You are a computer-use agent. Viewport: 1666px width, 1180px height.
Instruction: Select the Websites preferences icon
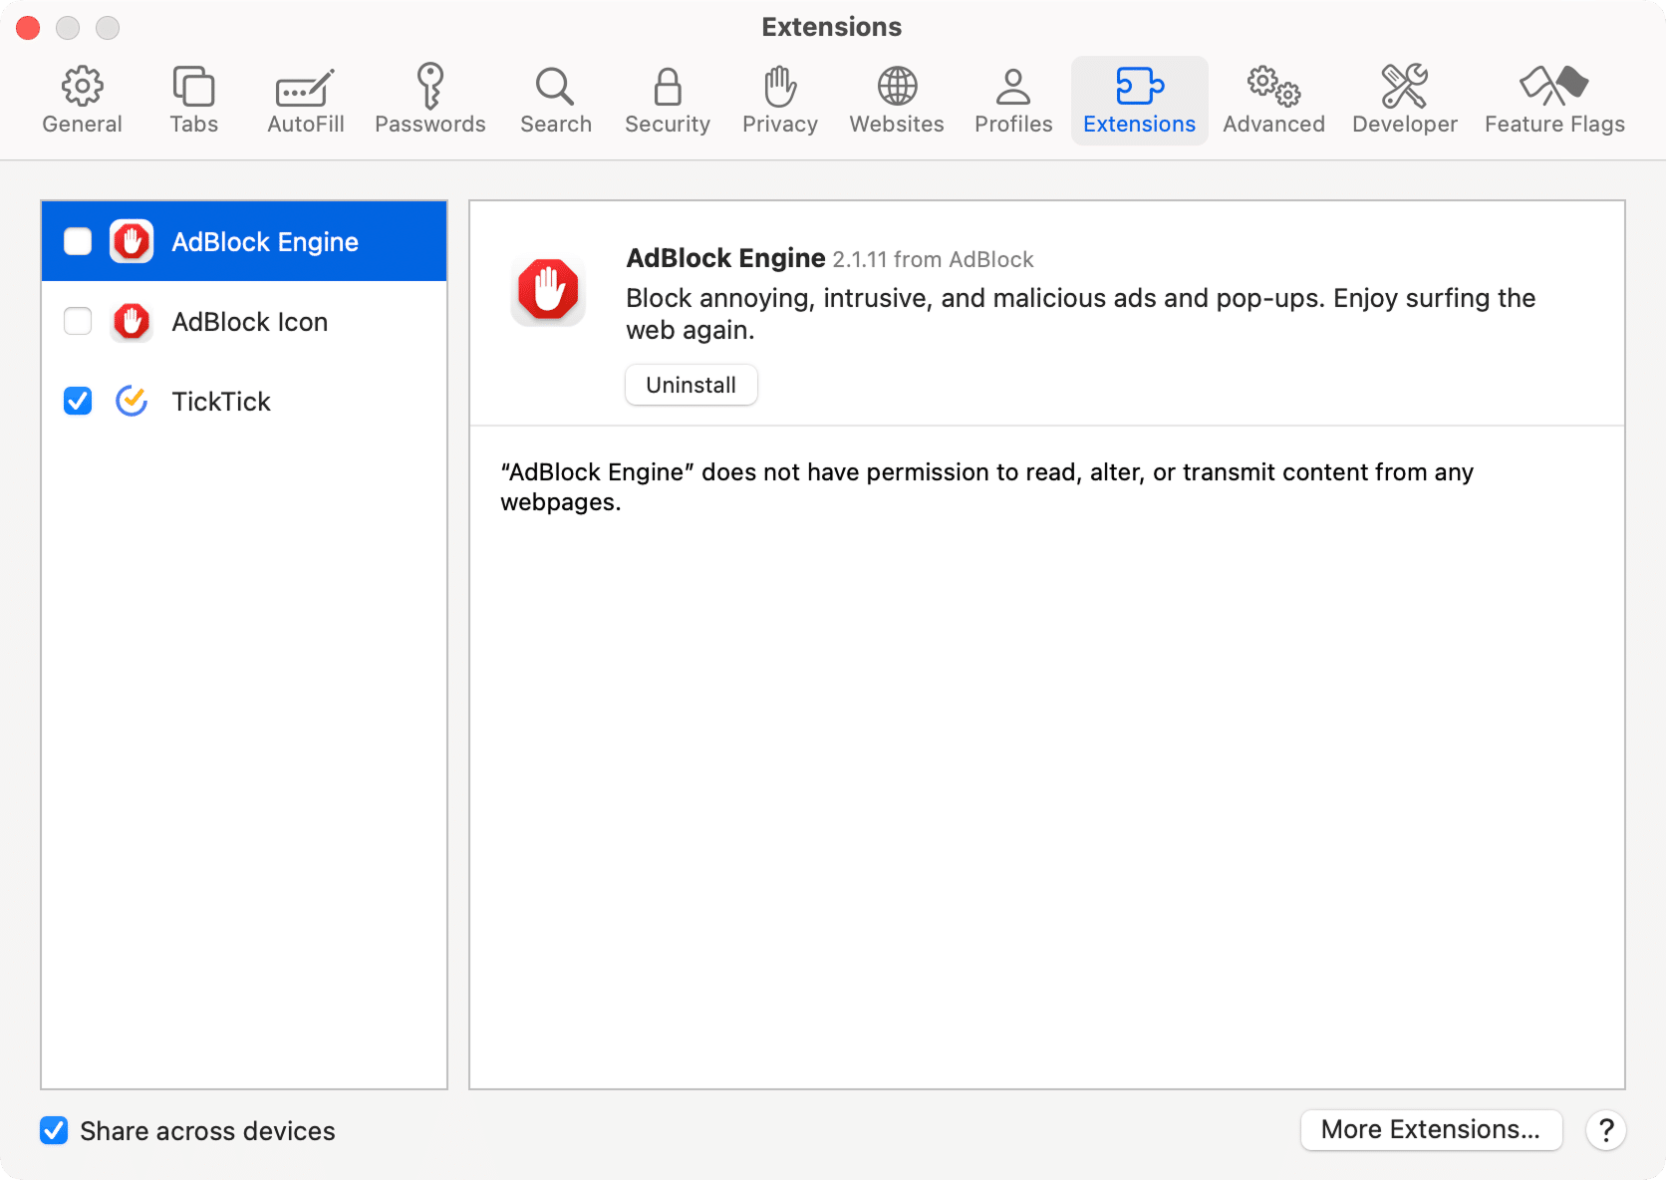coord(896,98)
